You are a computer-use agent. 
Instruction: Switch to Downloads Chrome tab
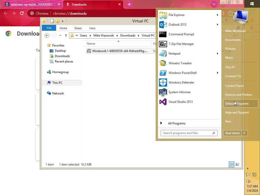(x=93, y=5)
